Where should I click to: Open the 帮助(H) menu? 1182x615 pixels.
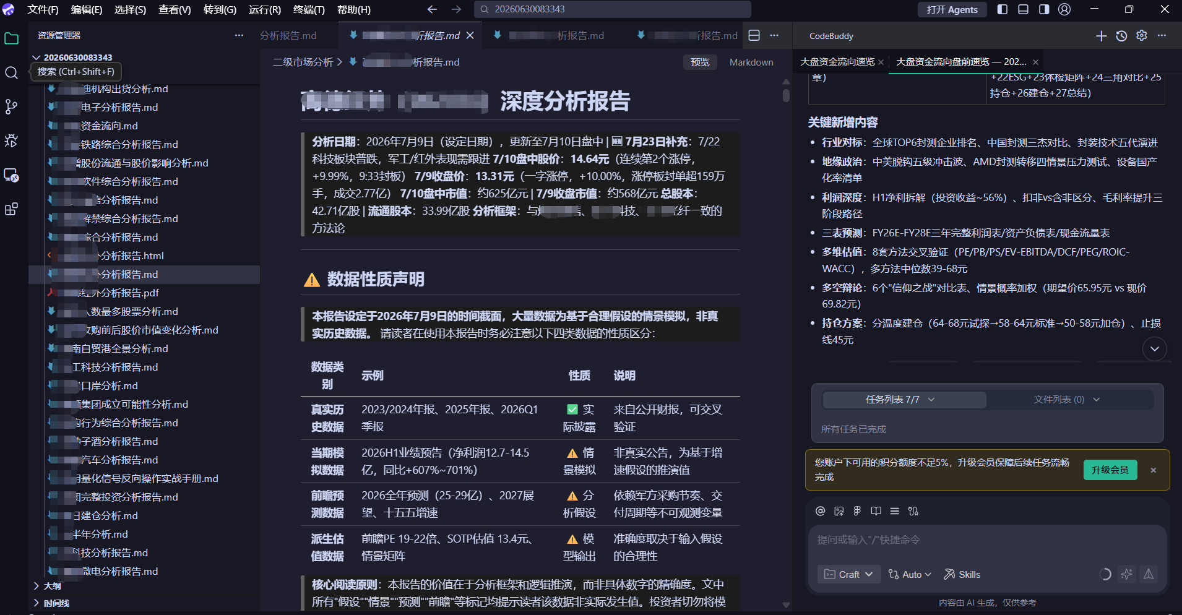[x=353, y=9]
